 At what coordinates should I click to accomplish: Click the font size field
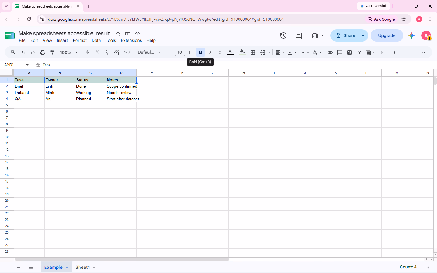pos(180,52)
